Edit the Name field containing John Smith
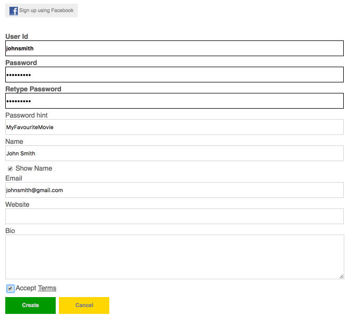The width and height of the screenshot is (349, 316). [174, 153]
